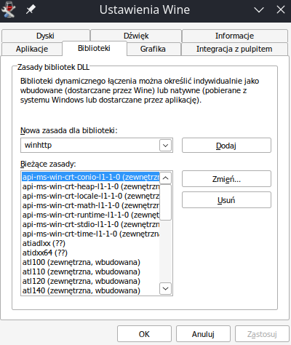Select api-ms-win-crt-math-l1-1-0 entry
This screenshot has height=345, width=291.
91,205
